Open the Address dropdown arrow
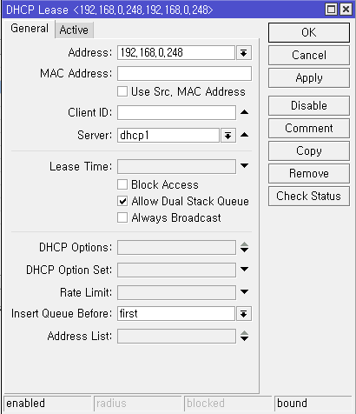This screenshot has width=356, height=414. (244, 53)
